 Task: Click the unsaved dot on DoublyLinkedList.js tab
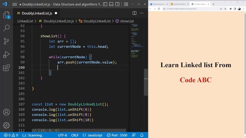tap(56, 13)
